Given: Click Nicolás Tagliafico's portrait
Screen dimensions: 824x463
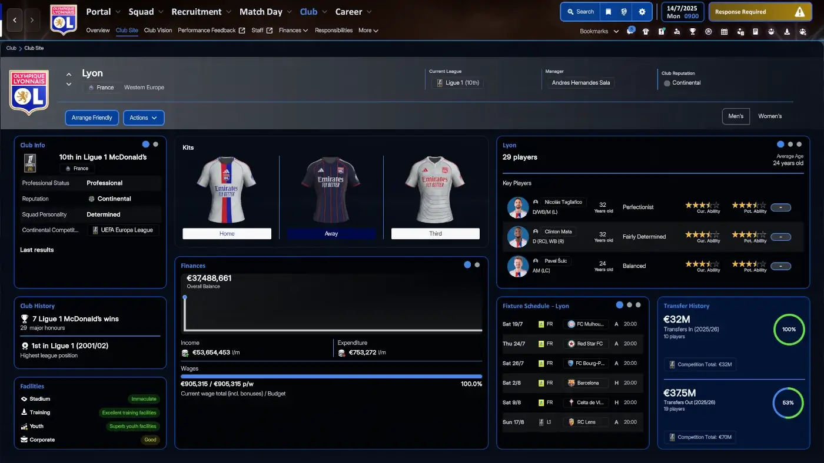Looking at the screenshot, I should coord(518,207).
